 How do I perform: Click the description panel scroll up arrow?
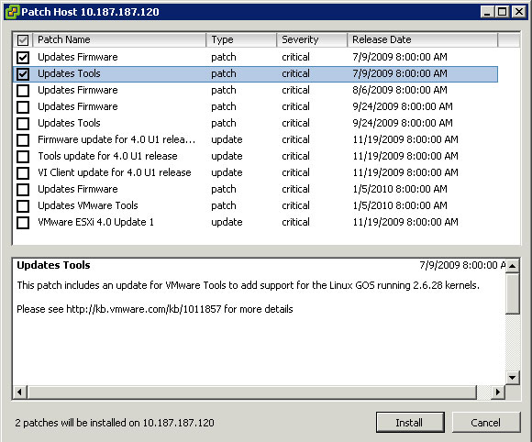click(x=513, y=266)
